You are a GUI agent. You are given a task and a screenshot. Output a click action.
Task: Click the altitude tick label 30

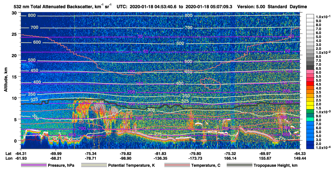tap(15, 13)
